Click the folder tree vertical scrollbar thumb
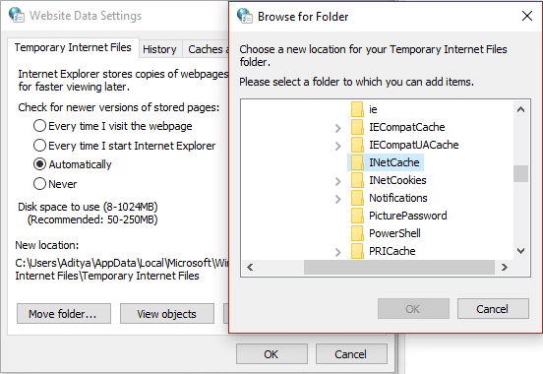The image size is (543, 374). pos(520,173)
